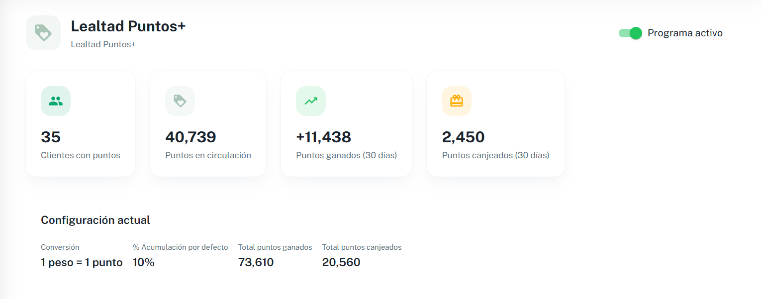This screenshot has width=762, height=299.
Task: Click the Lealtad Puntos+ title
Action: (x=127, y=27)
